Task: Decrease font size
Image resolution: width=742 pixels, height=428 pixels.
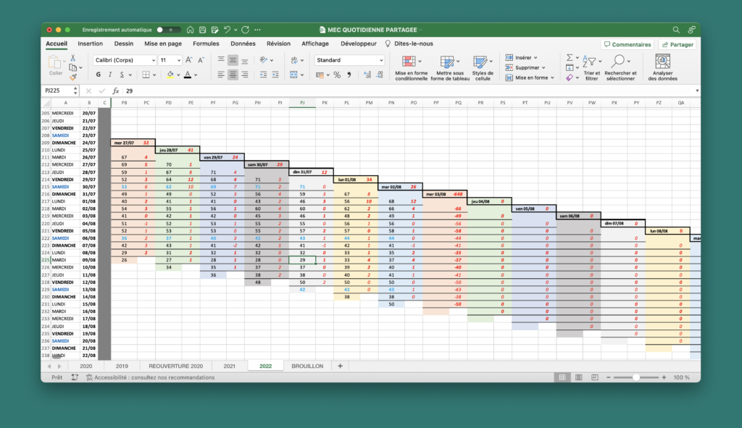Action: (x=201, y=60)
